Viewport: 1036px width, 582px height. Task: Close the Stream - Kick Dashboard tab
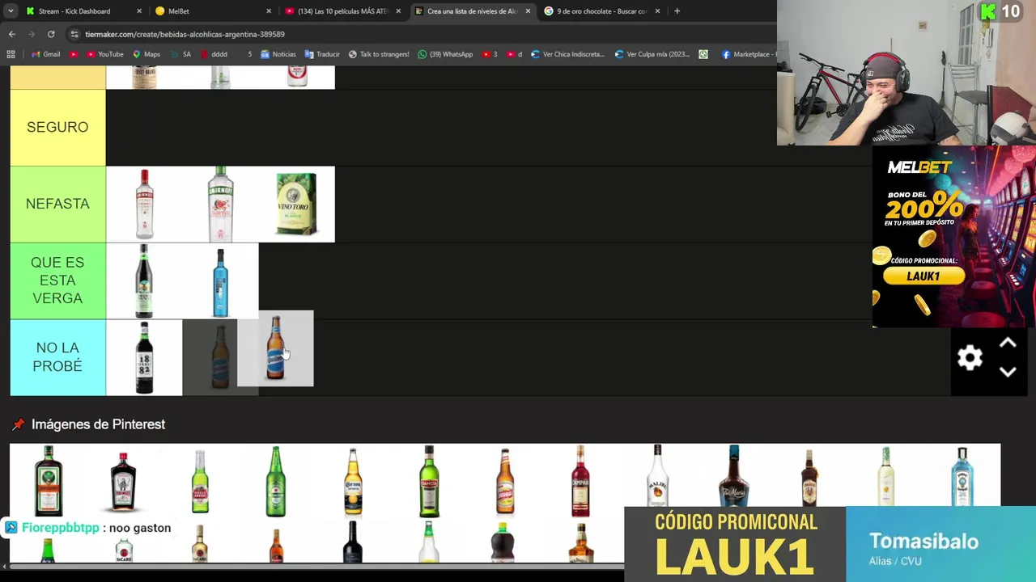(x=139, y=11)
